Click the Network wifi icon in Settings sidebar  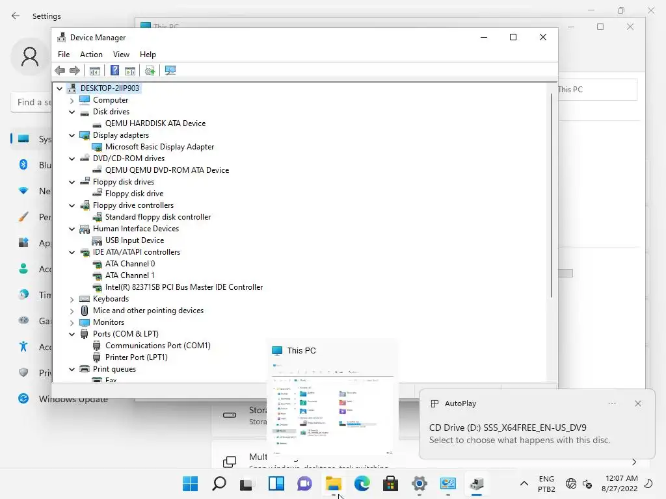click(x=23, y=191)
